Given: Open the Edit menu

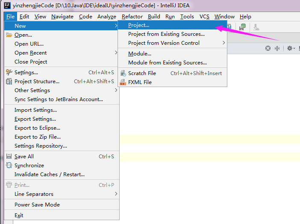Looking at the screenshot, I should click(24, 17).
